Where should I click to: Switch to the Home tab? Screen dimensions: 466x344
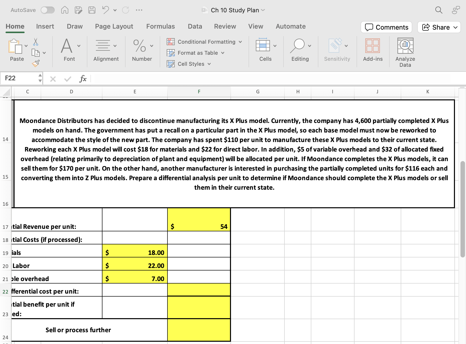15,26
